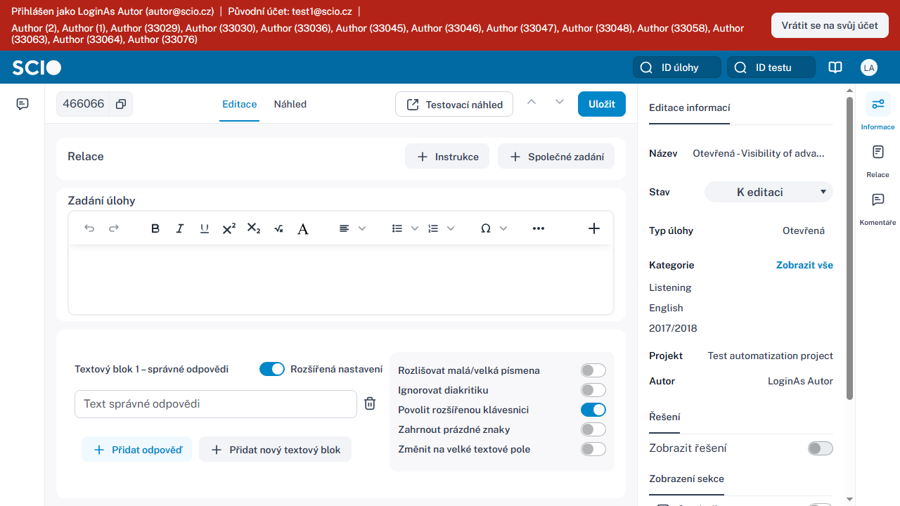Click the redo icon in editor toolbar
The width and height of the screenshot is (900, 506).
[113, 228]
